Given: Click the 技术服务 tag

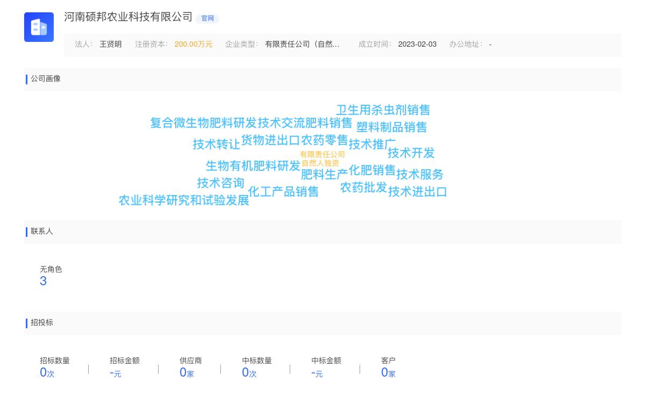Looking at the screenshot, I should click(x=420, y=175).
